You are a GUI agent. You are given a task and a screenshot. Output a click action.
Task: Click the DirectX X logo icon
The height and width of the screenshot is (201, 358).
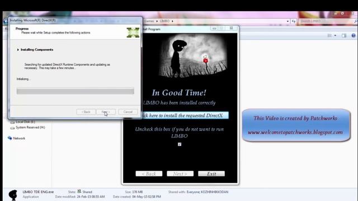pyautogui.click(x=133, y=32)
